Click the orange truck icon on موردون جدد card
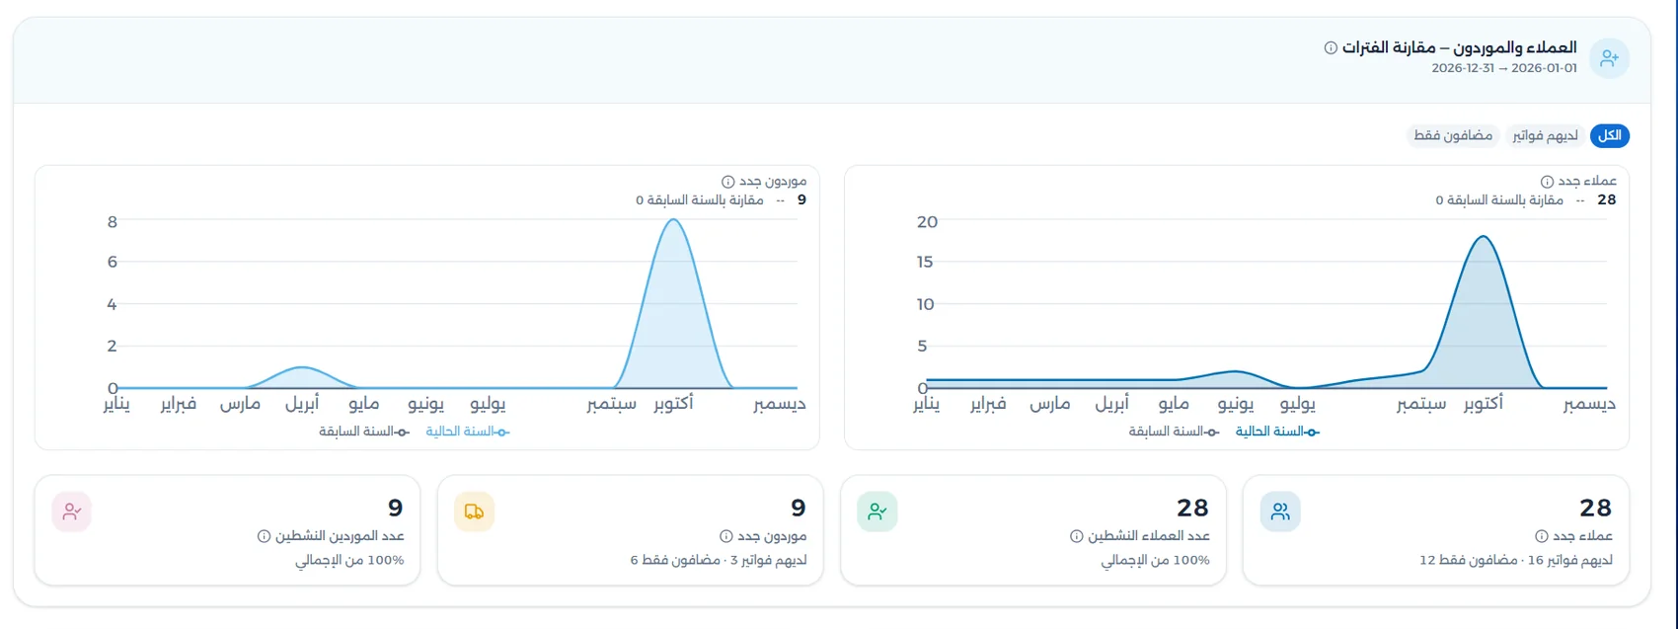This screenshot has height=629, width=1678. 475,511
